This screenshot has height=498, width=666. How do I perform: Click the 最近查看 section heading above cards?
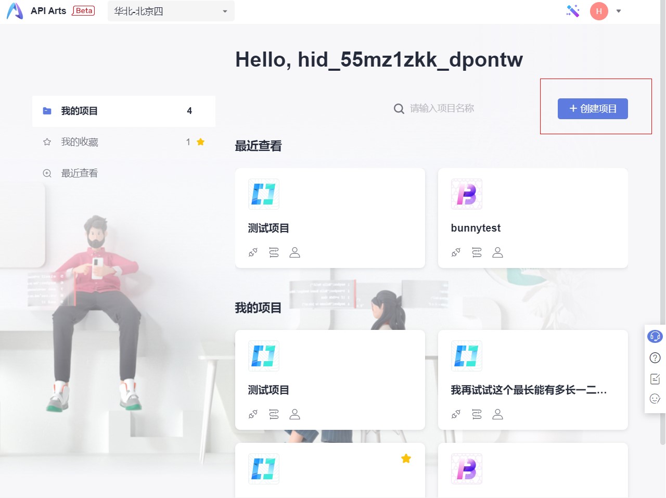258,146
